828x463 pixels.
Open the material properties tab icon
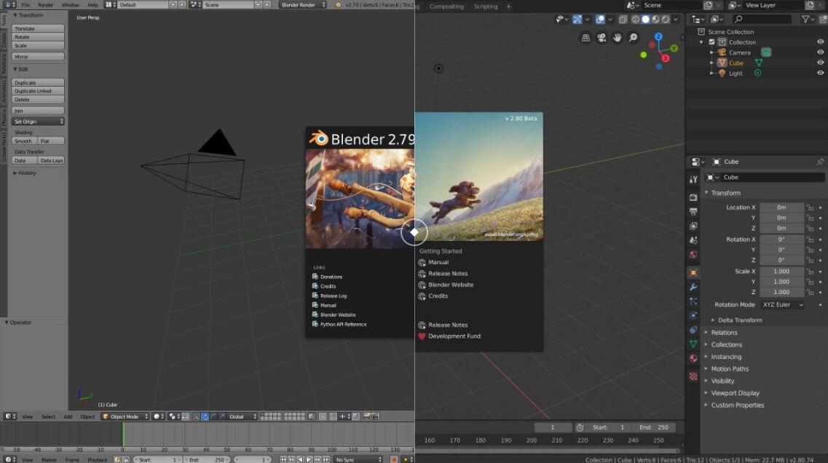693,358
